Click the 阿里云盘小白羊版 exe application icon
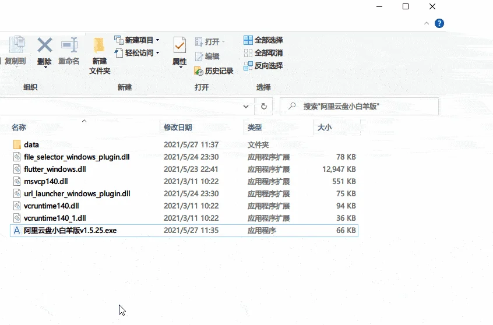Image resolution: width=493 pixels, height=325 pixels. pyautogui.click(x=17, y=231)
